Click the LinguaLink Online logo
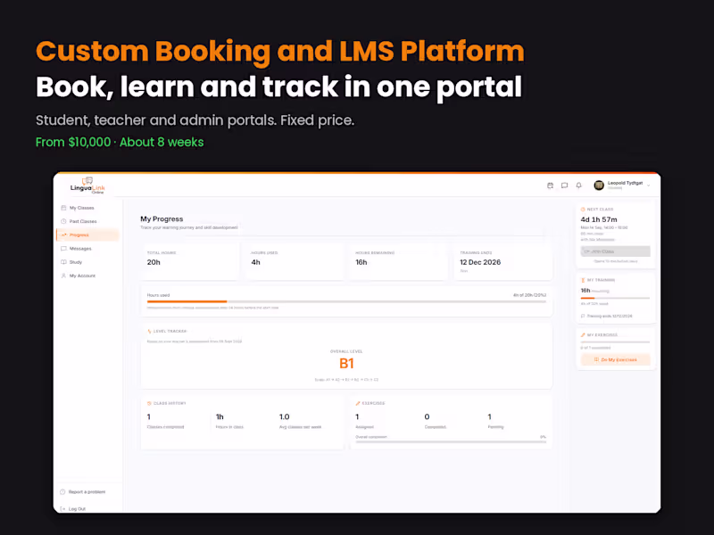Image resolution: width=714 pixels, height=535 pixels. [x=87, y=185]
